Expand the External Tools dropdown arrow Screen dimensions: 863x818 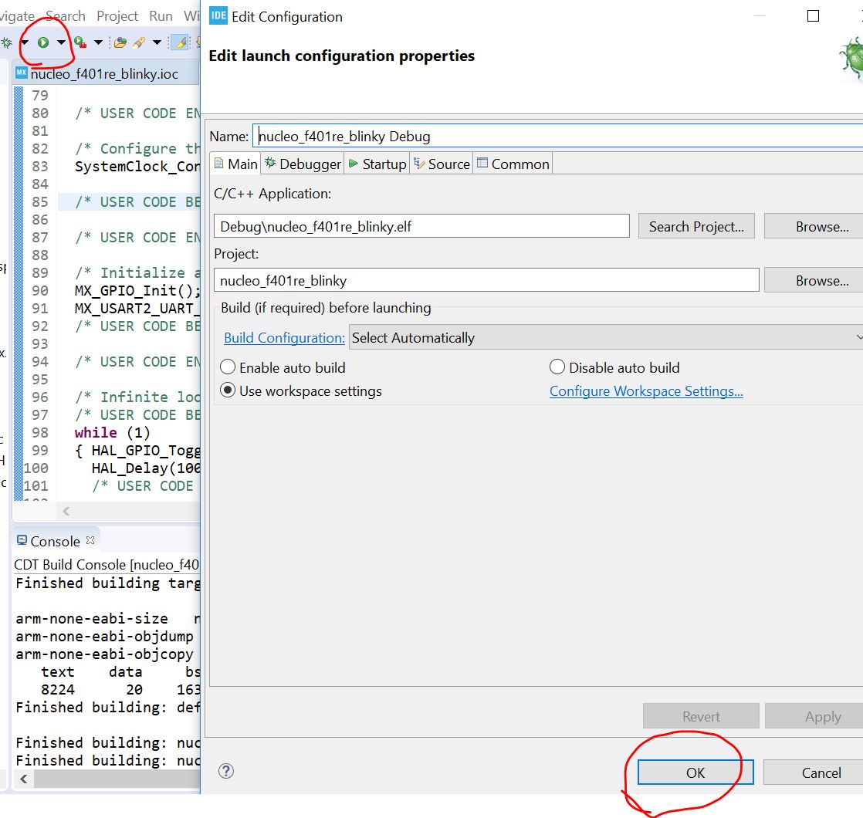(98, 42)
